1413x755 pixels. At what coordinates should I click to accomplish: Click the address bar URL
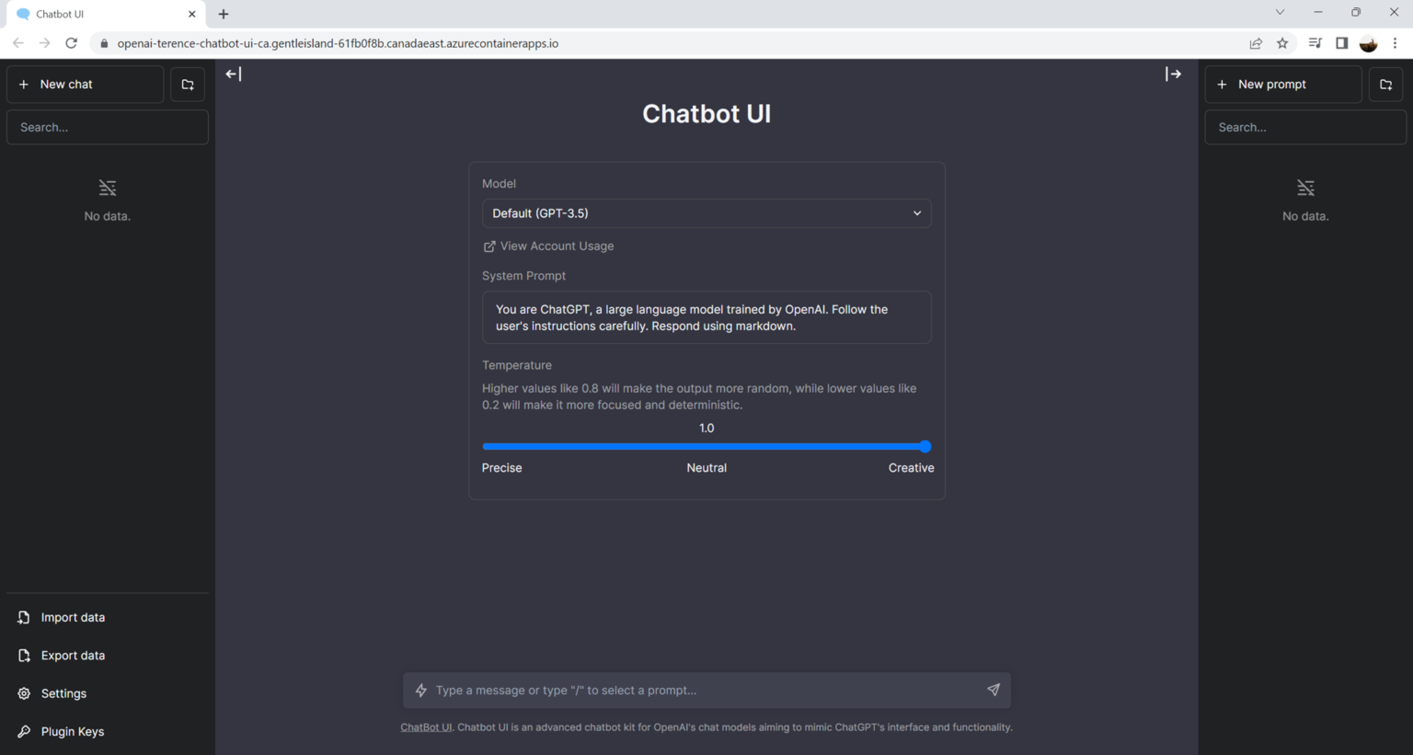pos(338,43)
